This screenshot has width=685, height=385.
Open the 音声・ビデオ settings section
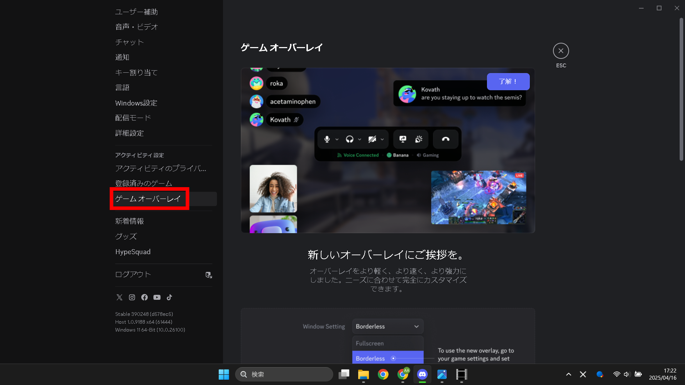(136, 27)
